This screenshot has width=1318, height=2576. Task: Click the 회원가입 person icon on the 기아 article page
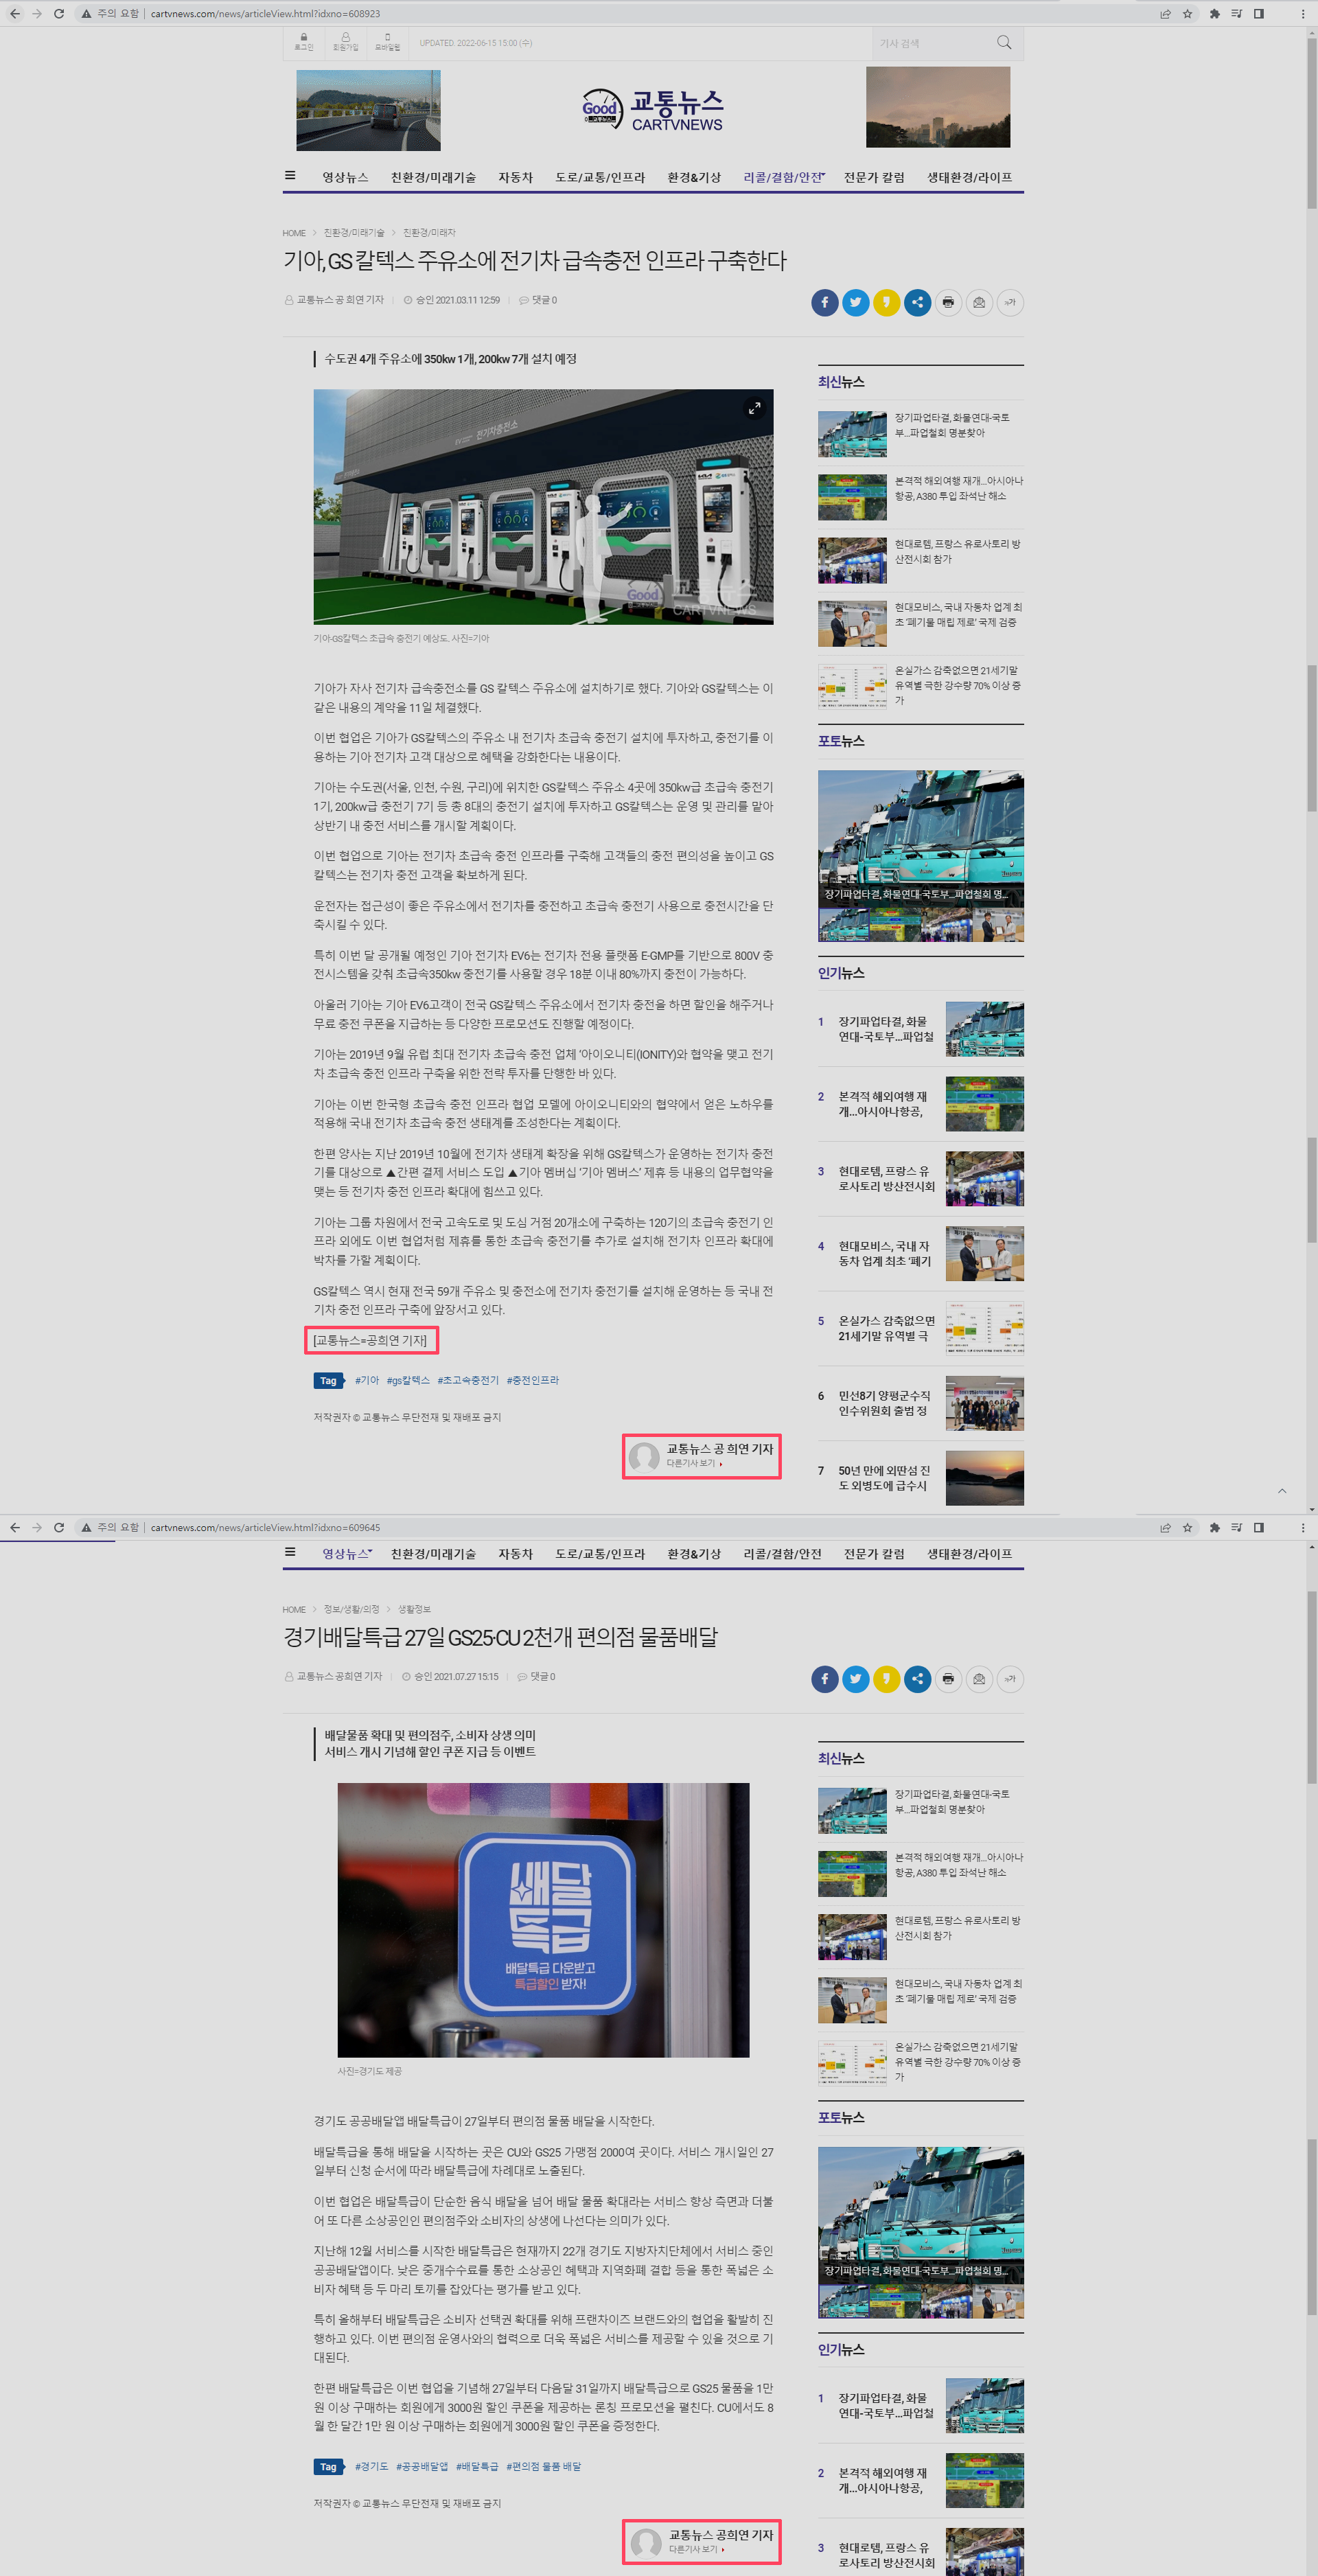[346, 41]
